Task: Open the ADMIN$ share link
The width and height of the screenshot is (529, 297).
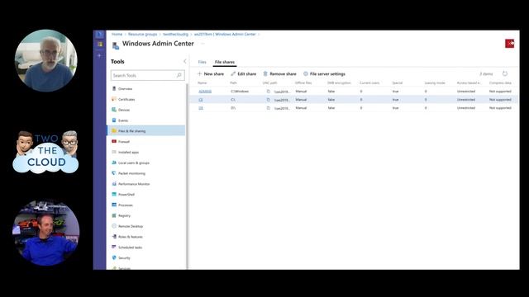Action: click(x=205, y=92)
